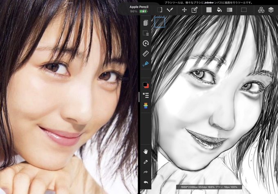Select the blue Brush tool in sidebar
The image size is (278, 194).
146,64
